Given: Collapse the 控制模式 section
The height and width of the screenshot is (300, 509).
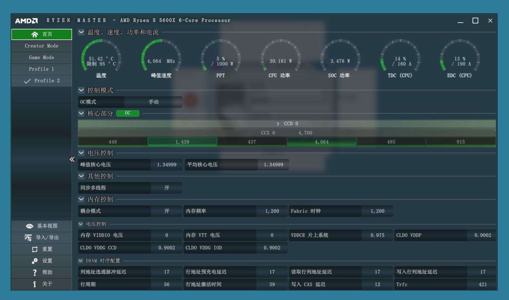Looking at the screenshot, I should coord(81,90).
